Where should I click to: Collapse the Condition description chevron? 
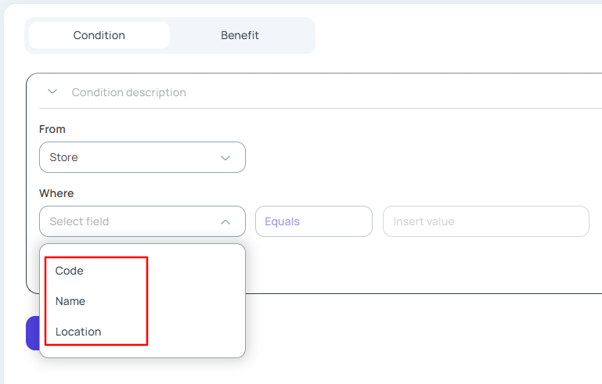point(52,92)
